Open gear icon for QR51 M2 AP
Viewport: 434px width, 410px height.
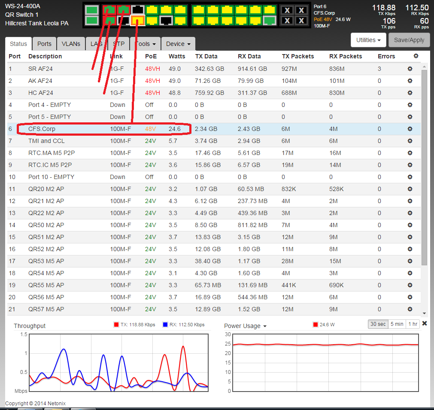[410, 237]
